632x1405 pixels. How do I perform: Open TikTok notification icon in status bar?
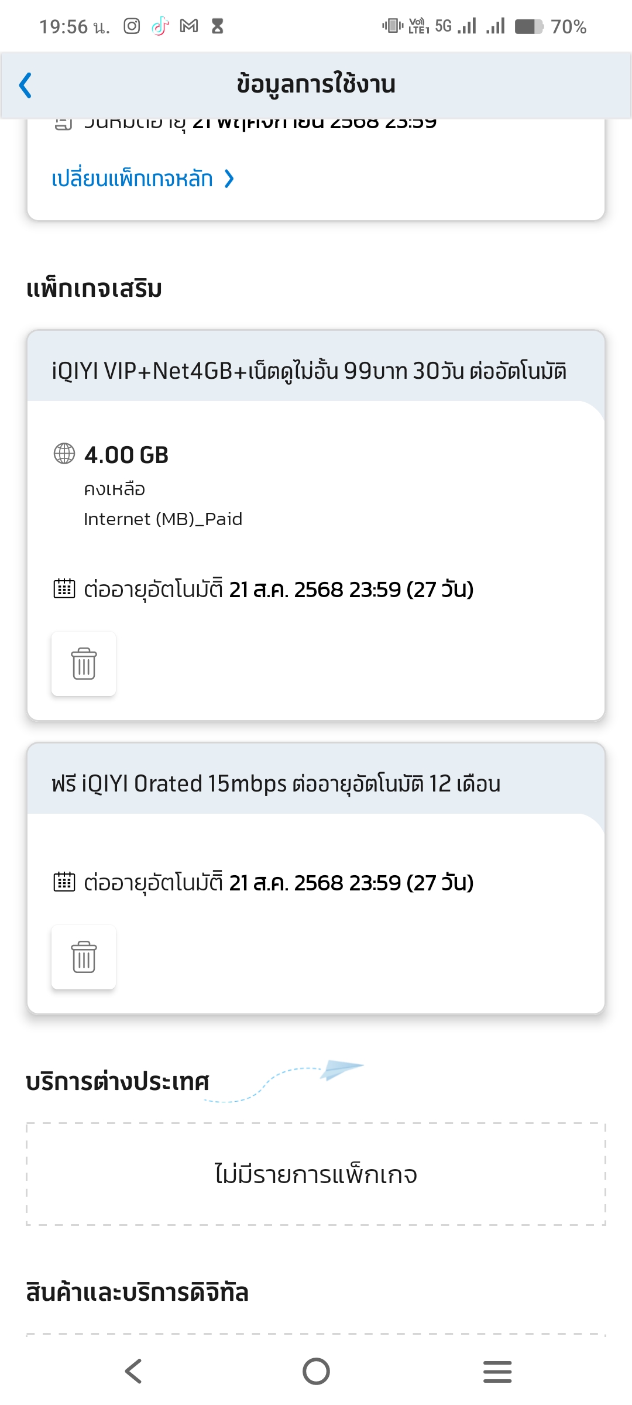(160, 26)
